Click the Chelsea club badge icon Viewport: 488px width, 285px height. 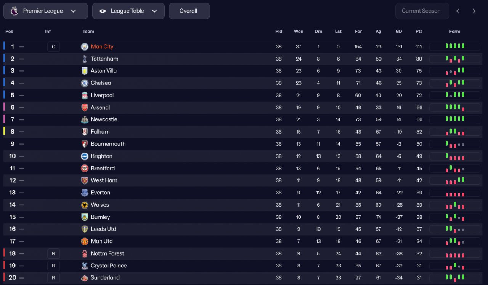85,83
